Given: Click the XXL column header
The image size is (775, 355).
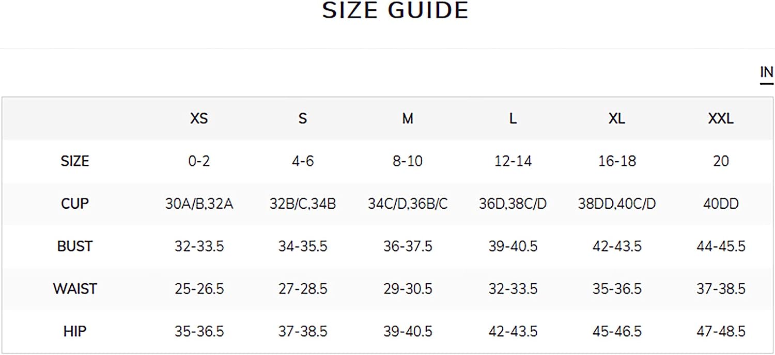Looking at the screenshot, I should point(721,119).
